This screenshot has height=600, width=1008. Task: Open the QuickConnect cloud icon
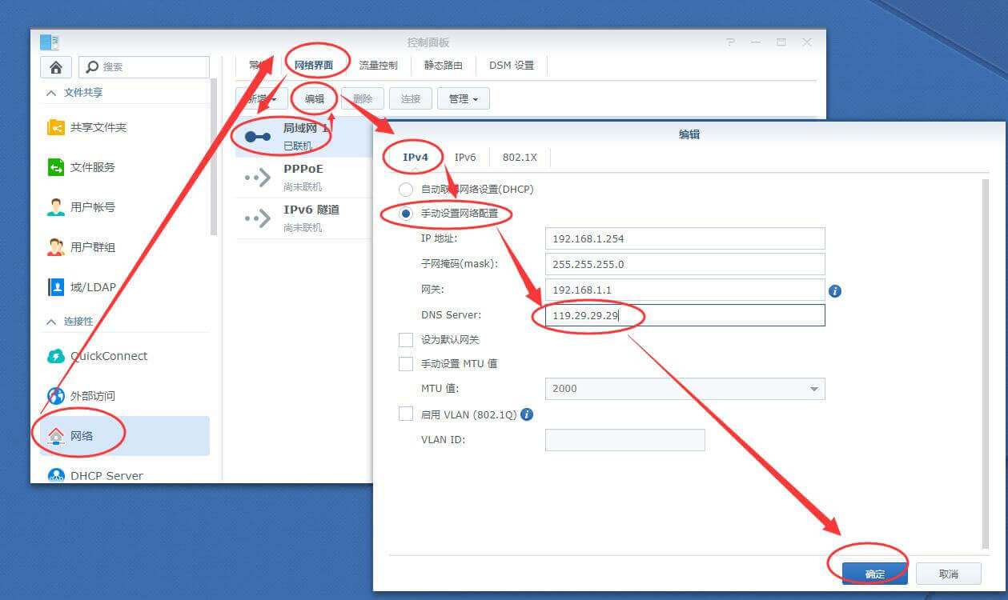56,356
